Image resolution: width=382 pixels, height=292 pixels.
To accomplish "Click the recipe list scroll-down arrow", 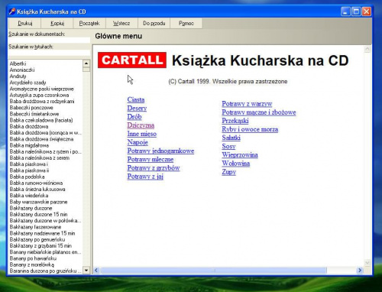I will point(86,270).
